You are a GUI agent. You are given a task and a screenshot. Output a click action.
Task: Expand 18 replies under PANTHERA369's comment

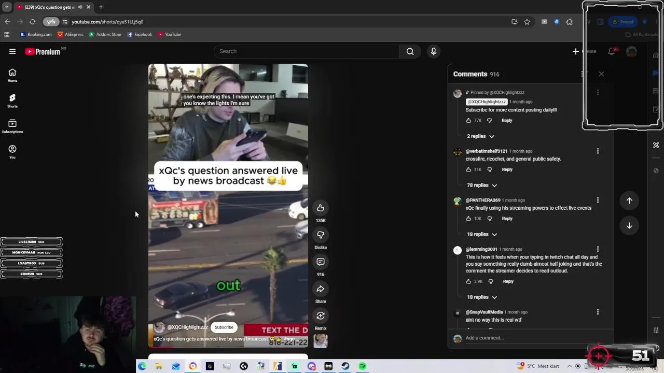(482, 234)
